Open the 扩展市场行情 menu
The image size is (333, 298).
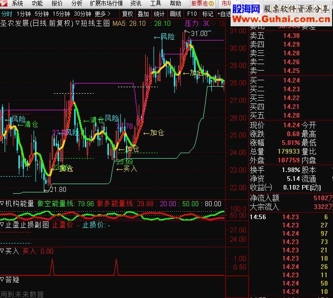coord(106,3)
